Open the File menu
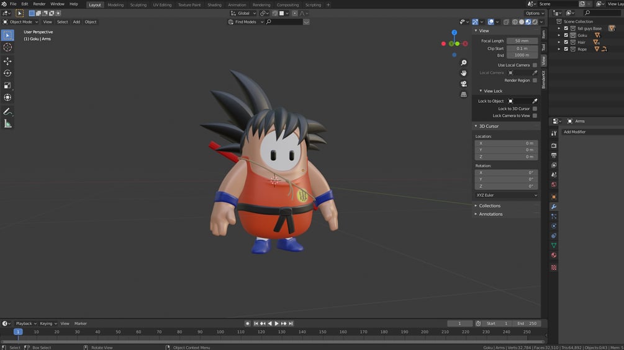 point(13,4)
